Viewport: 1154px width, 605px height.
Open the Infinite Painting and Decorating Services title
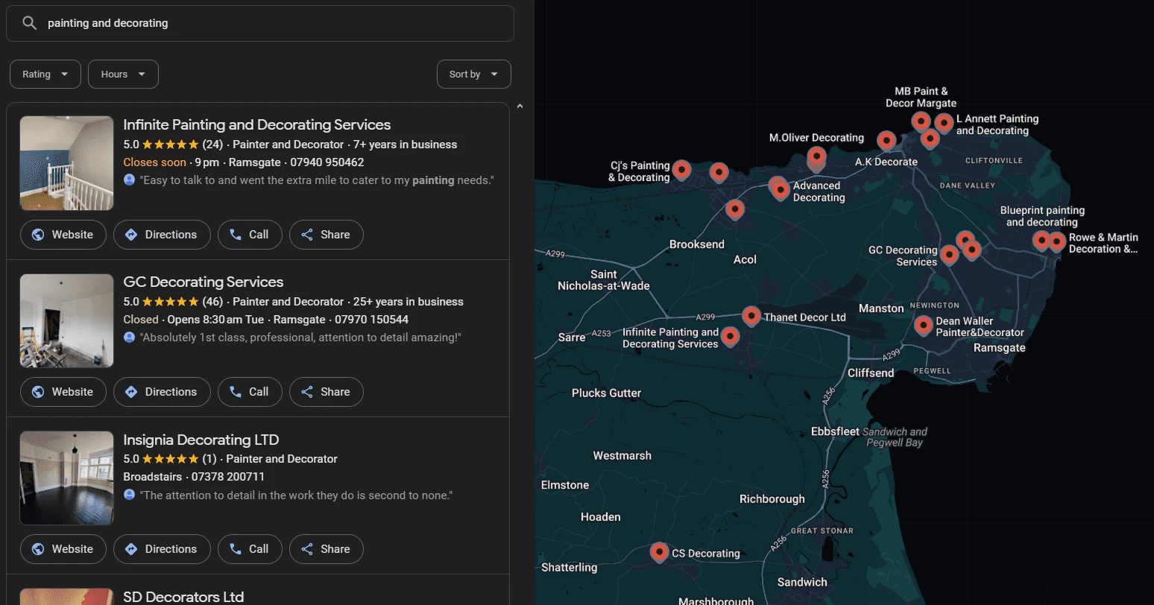click(257, 124)
